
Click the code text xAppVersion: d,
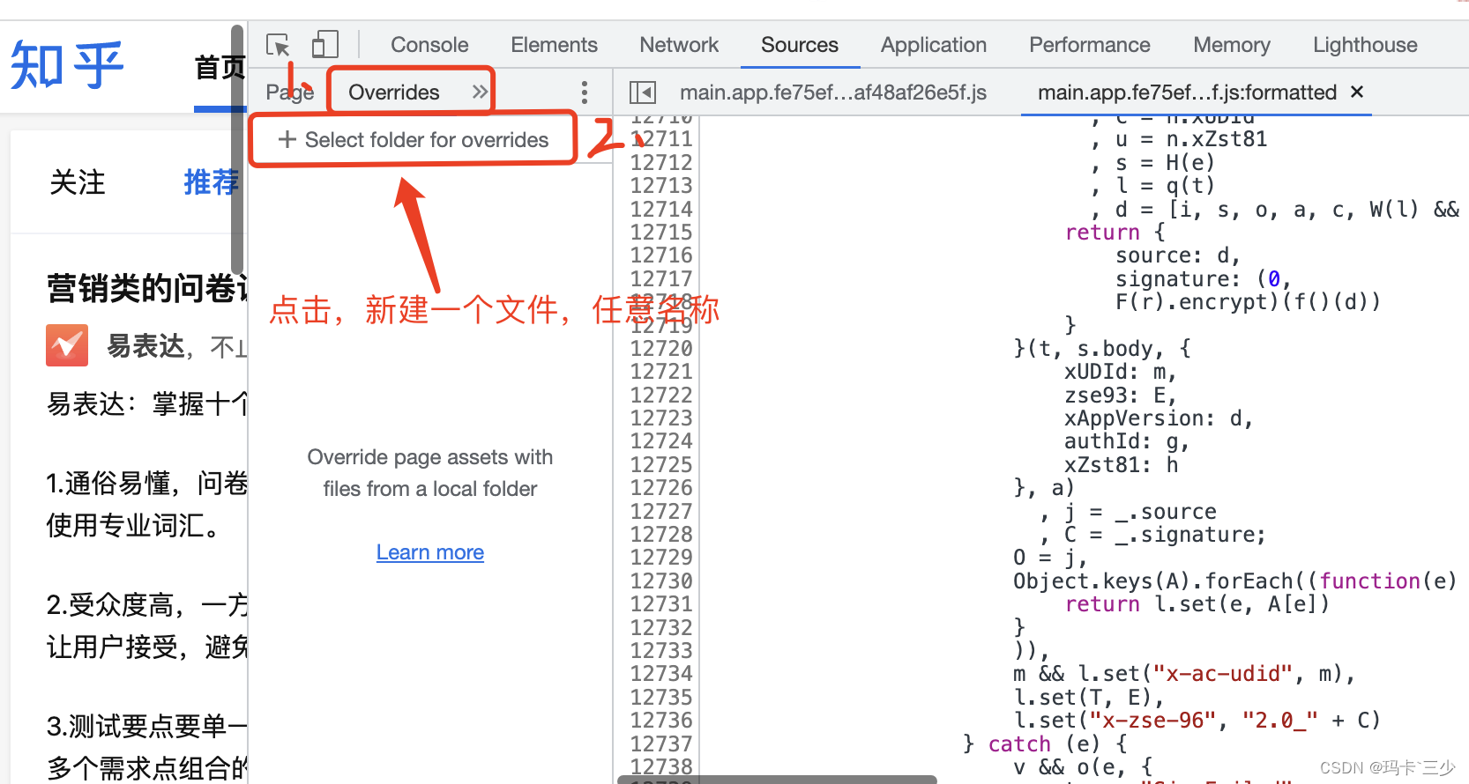coord(1159,418)
